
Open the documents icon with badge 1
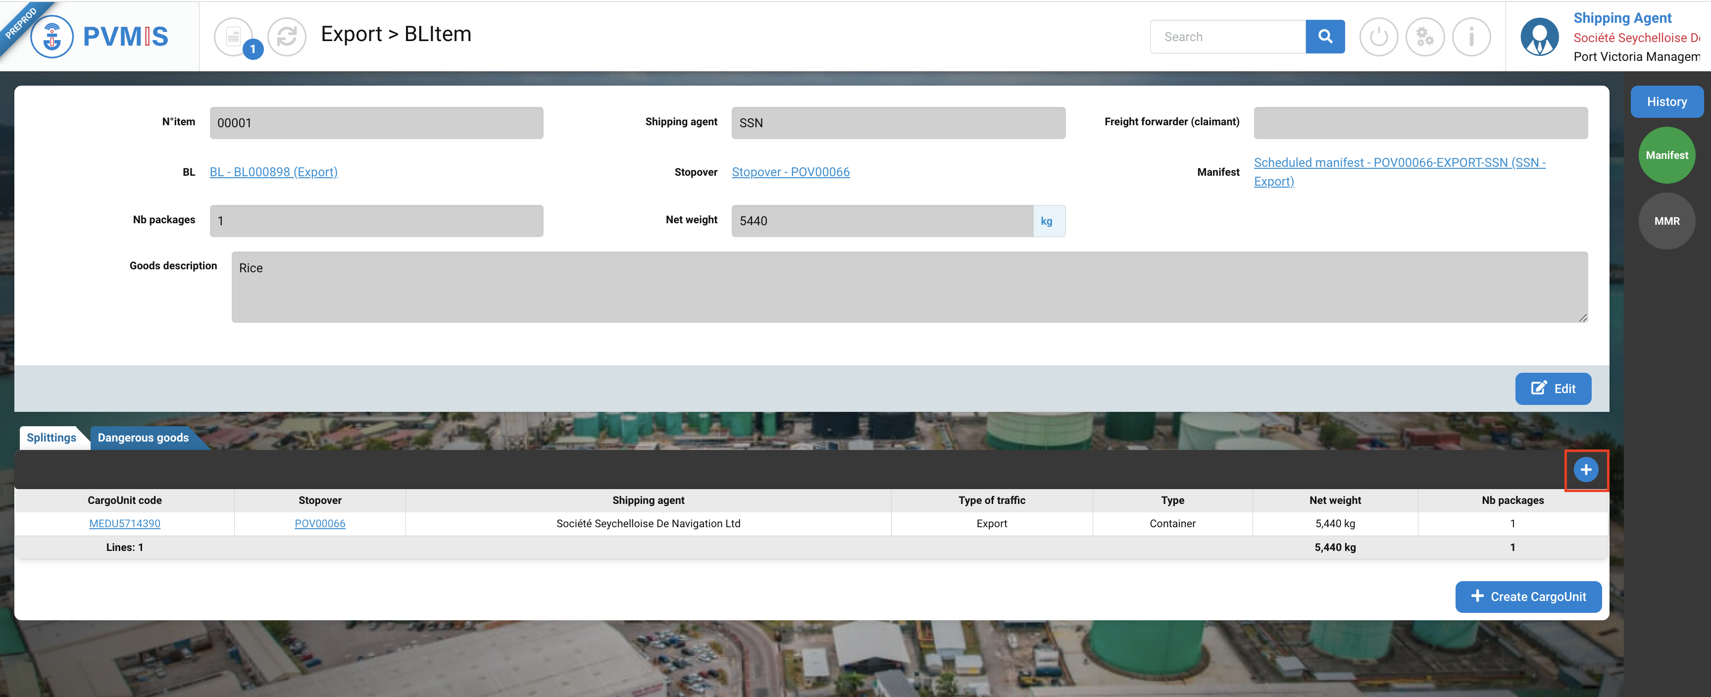point(234,37)
